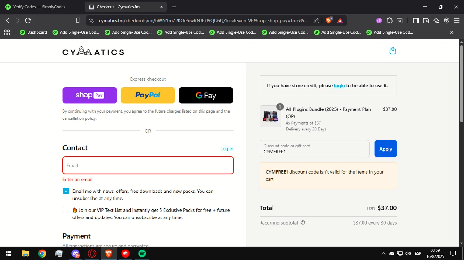Open the tab groups grid icon
Viewport: 464px width, 260px height.
pos(7,32)
